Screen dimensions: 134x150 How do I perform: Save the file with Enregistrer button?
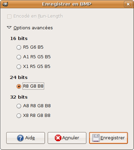[108, 138]
